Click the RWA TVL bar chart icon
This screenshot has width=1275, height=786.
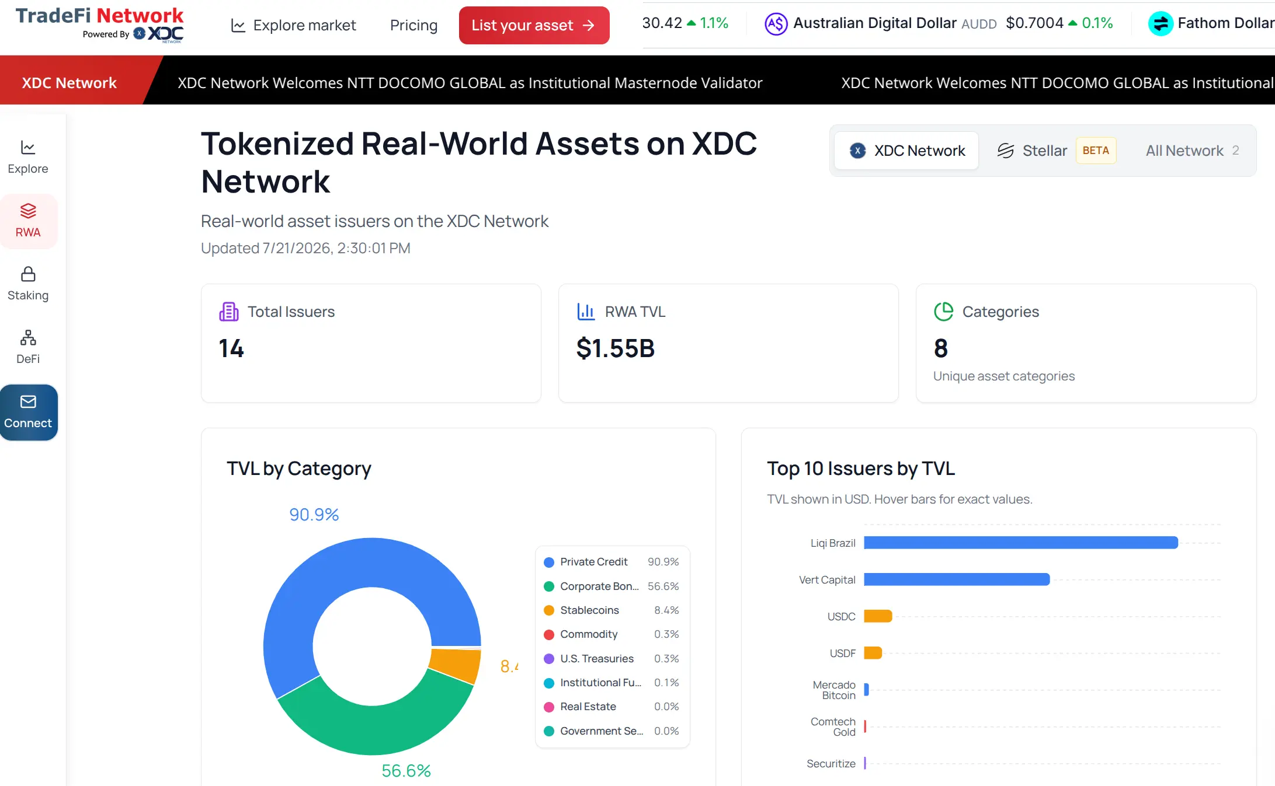coord(586,312)
